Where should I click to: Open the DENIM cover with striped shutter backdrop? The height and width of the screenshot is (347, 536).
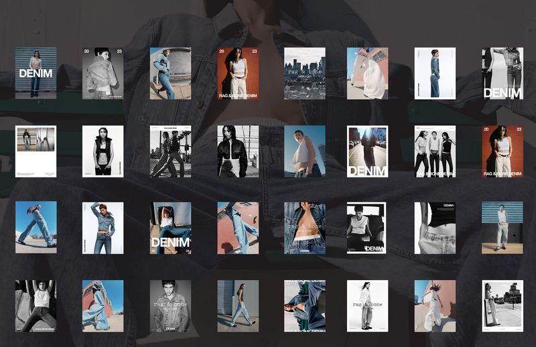[36, 73]
